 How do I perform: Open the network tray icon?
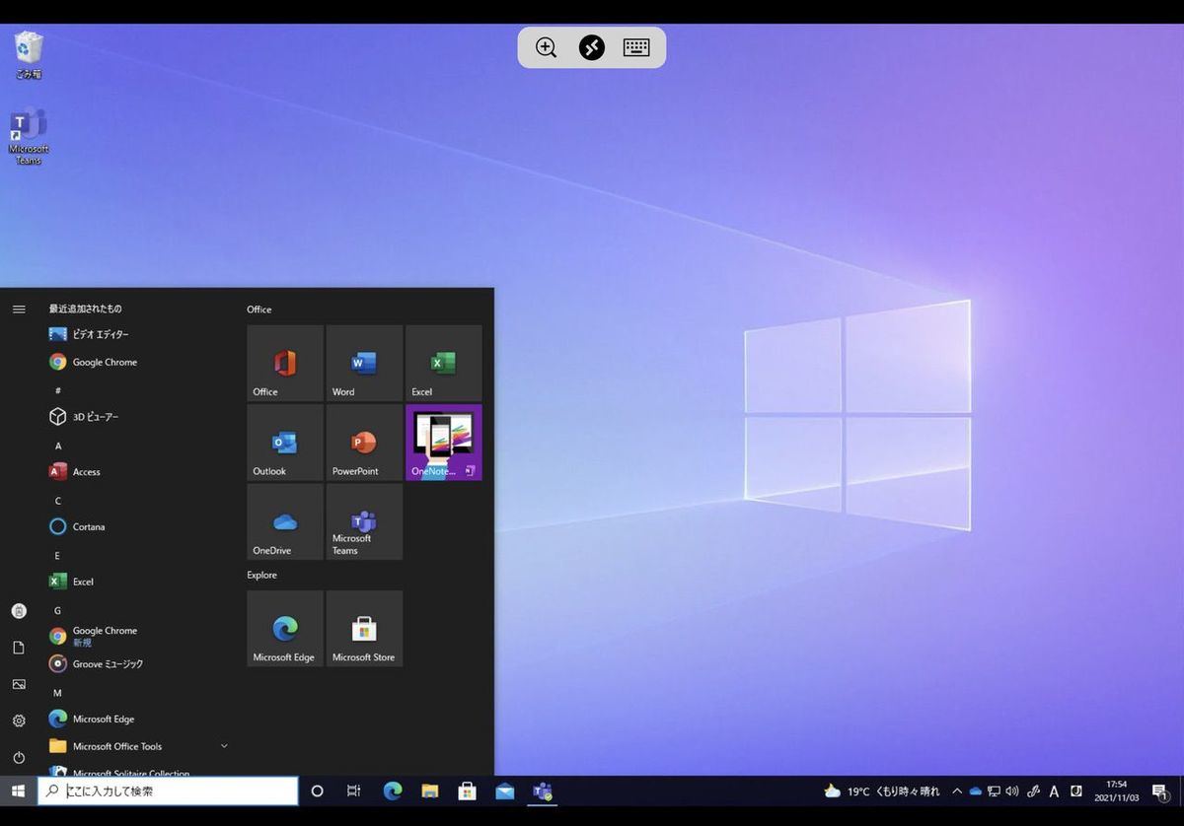994,791
